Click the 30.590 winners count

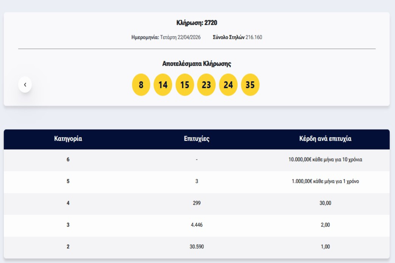pyautogui.click(x=197, y=247)
